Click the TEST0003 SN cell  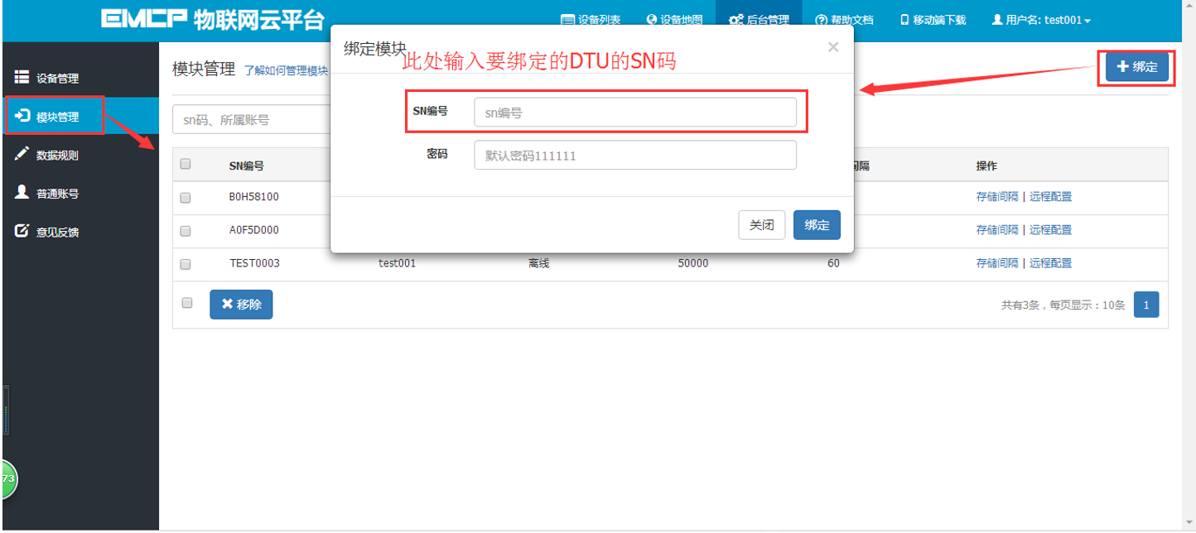pos(254,263)
